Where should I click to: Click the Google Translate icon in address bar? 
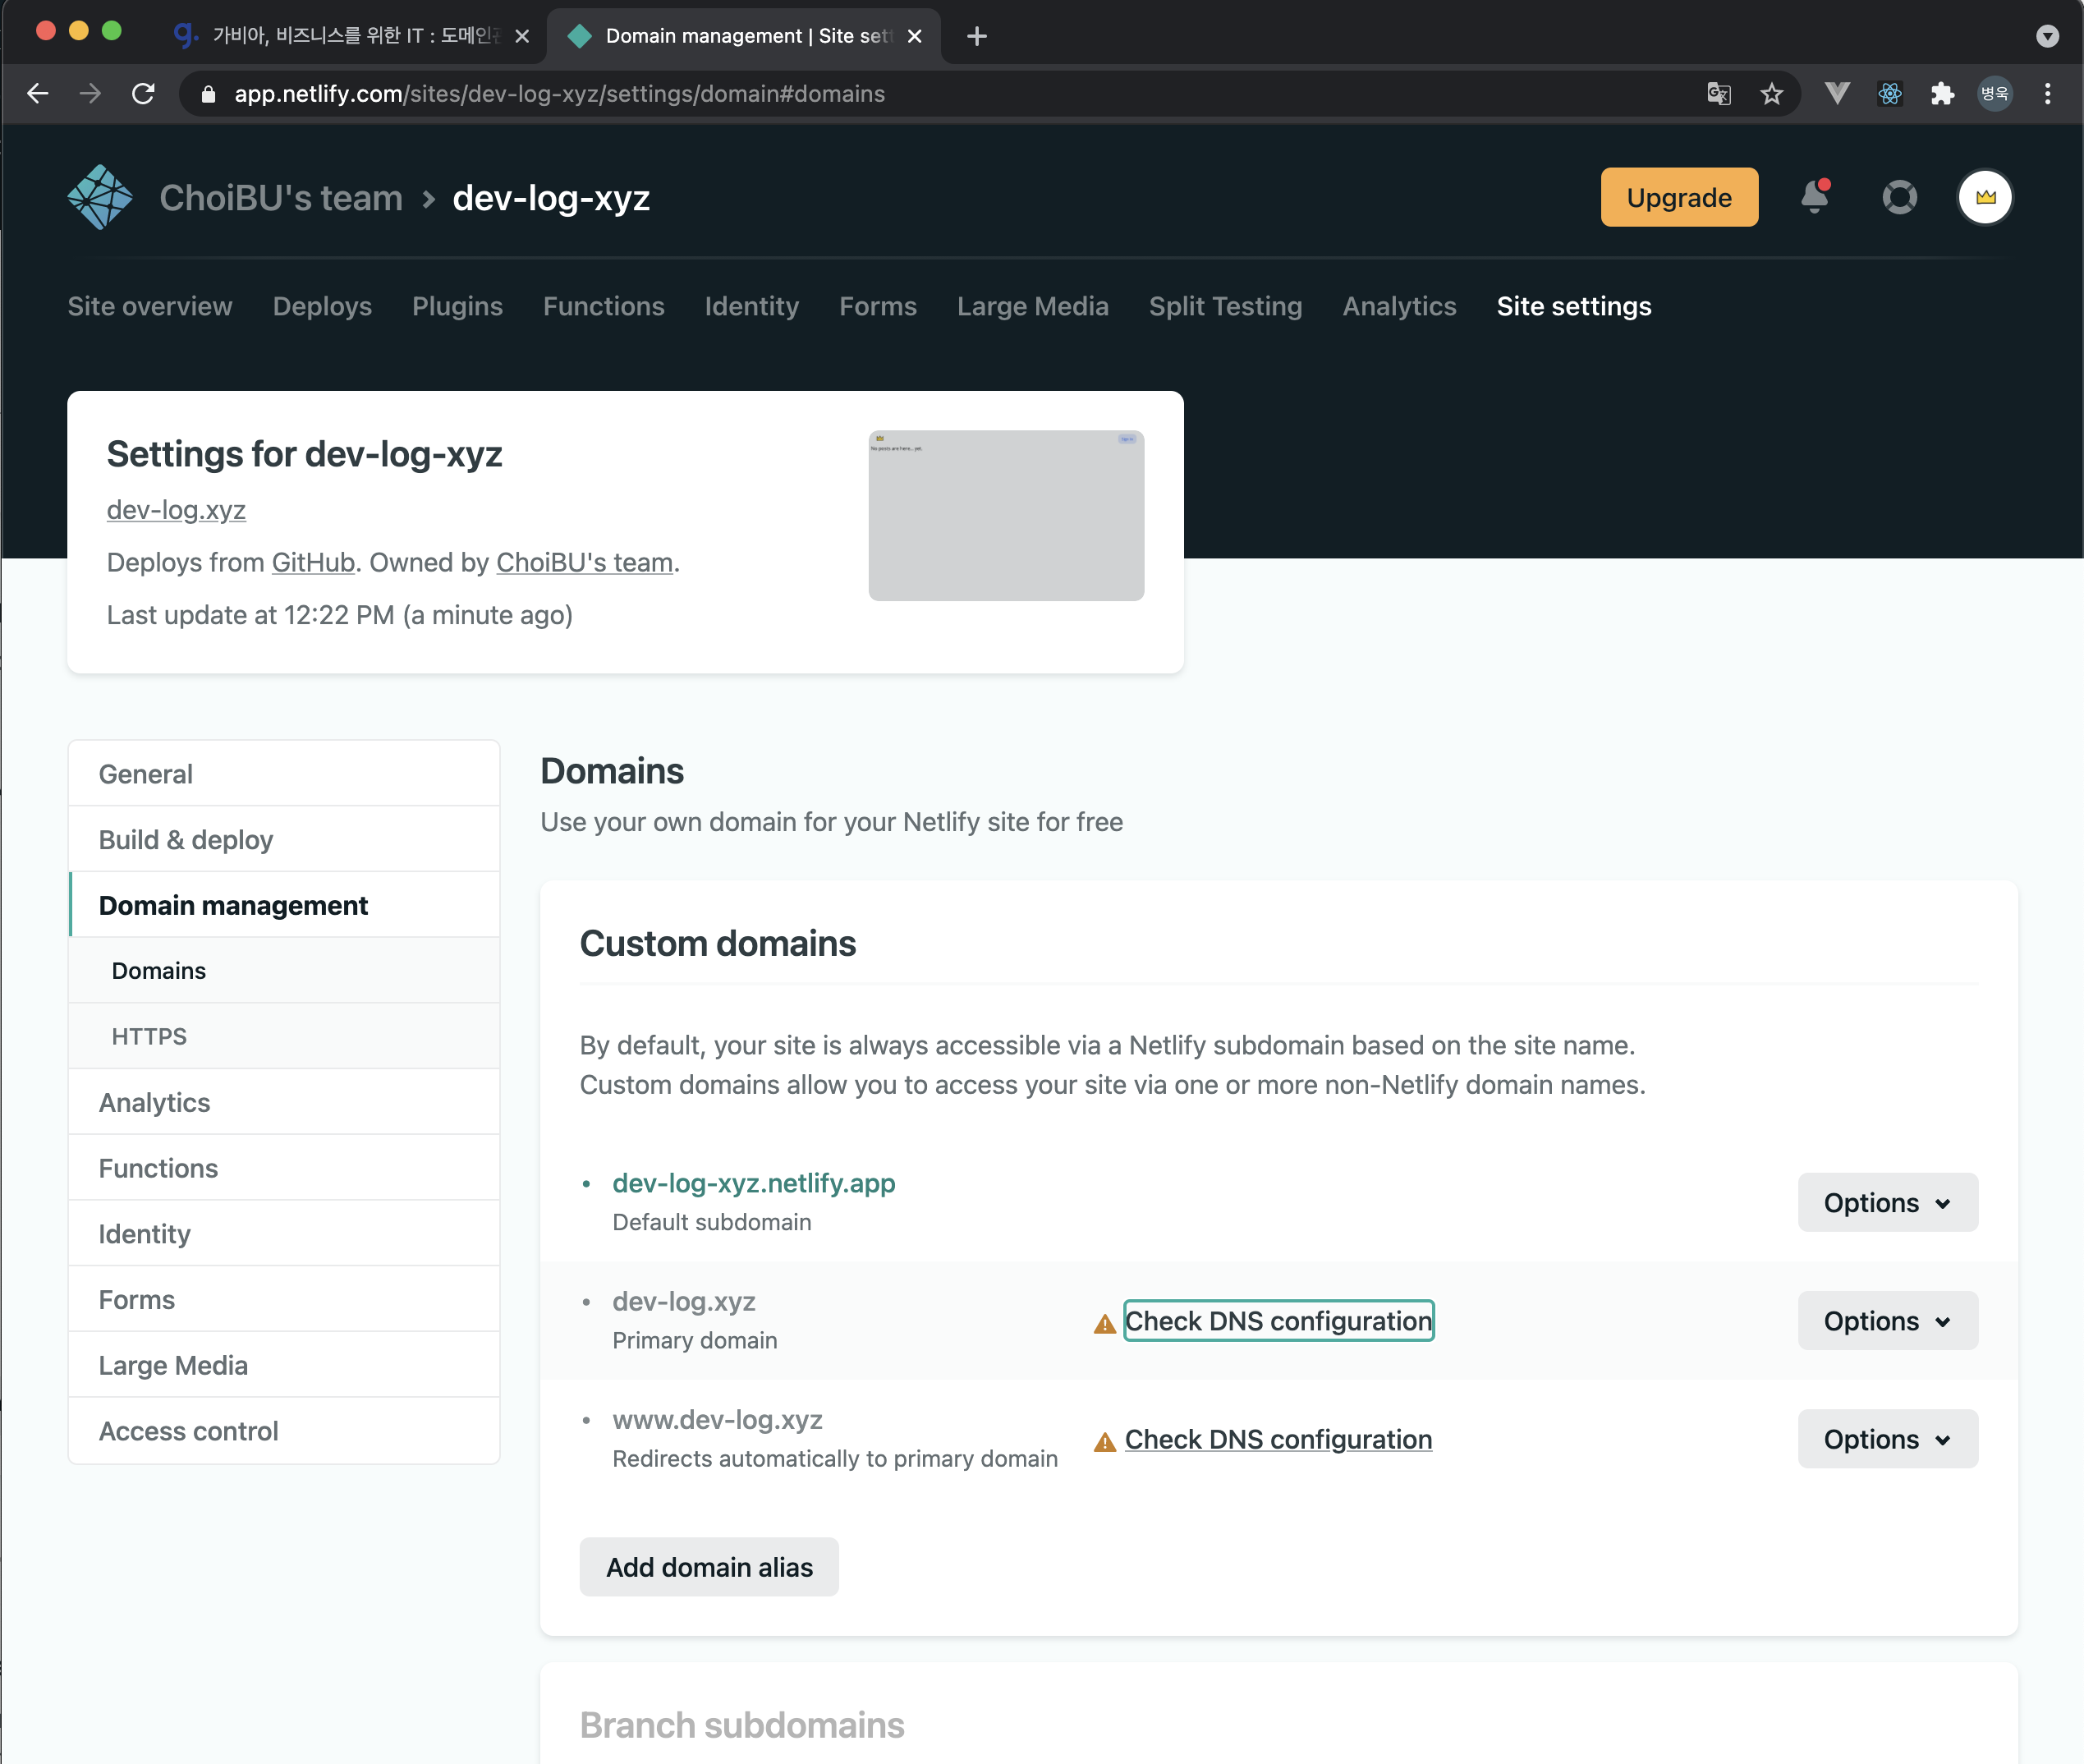click(1718, 94)
